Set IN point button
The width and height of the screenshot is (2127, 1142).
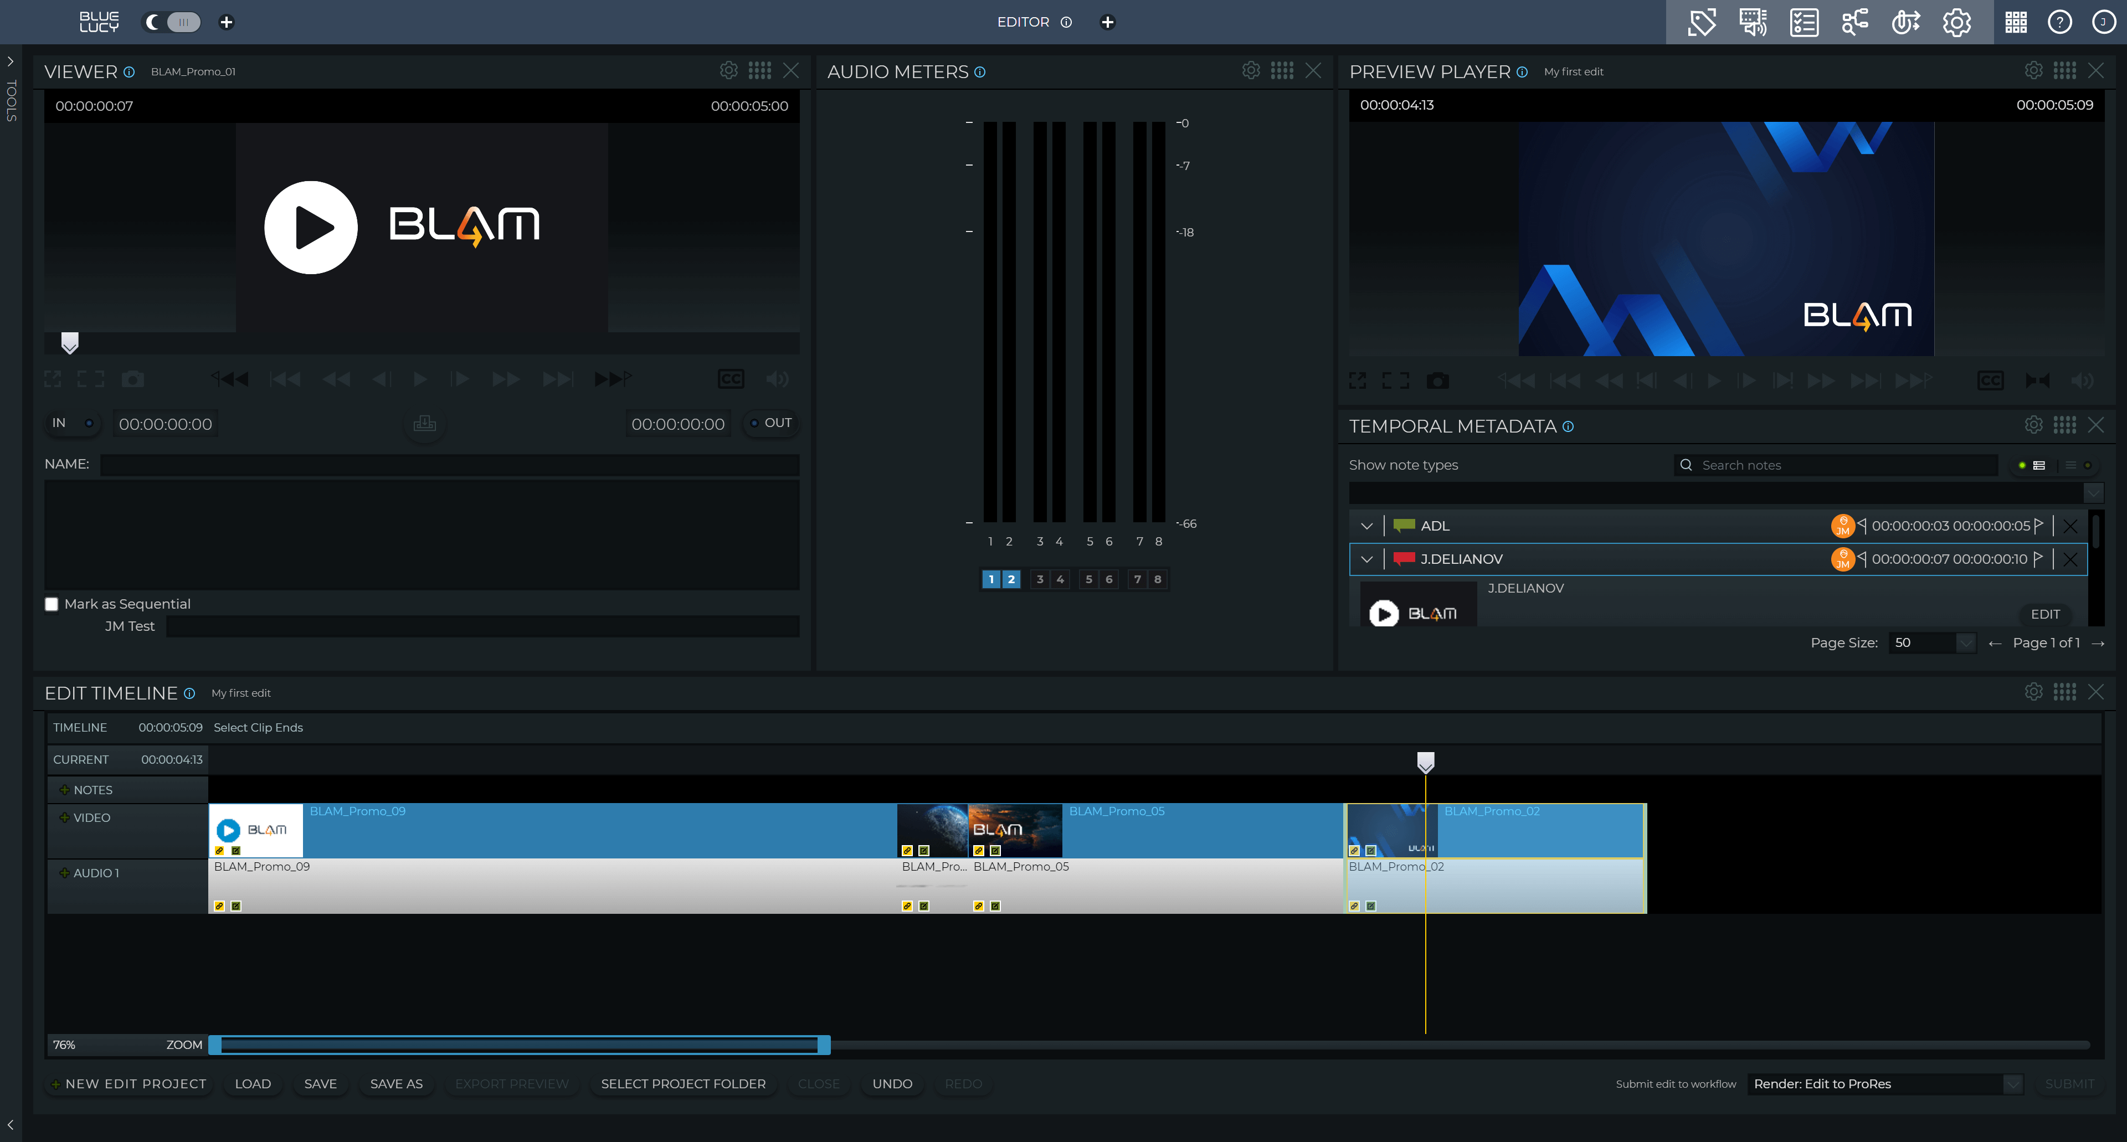(72, 423)
